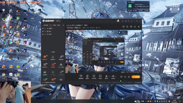Click the edit button beside the stream title
Viewport: 183px width, 103px height.
[x=86, y=25]
